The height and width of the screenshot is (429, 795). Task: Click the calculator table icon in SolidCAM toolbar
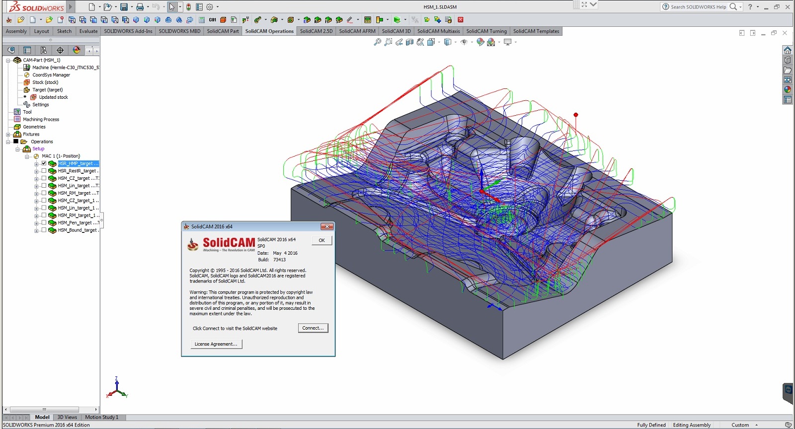[x=202, y=20]
